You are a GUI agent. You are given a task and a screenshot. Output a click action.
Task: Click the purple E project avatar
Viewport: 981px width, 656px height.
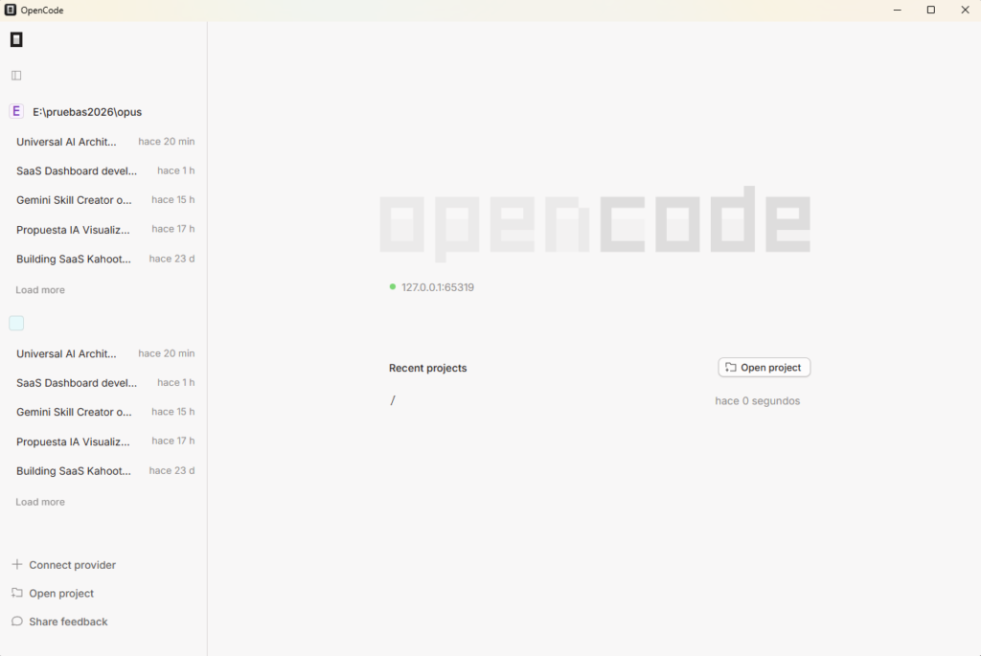point(16,111)
